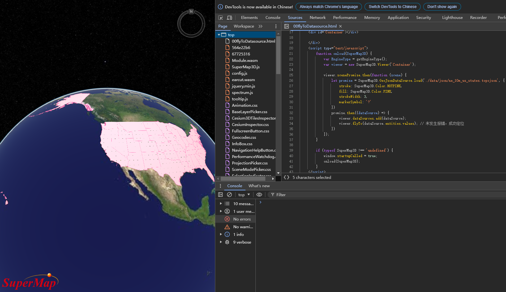Image resolution: width=506 pixels, height=292 pixels.
Task: Click the file navigator vertical scrollbar
Action: 278,55
